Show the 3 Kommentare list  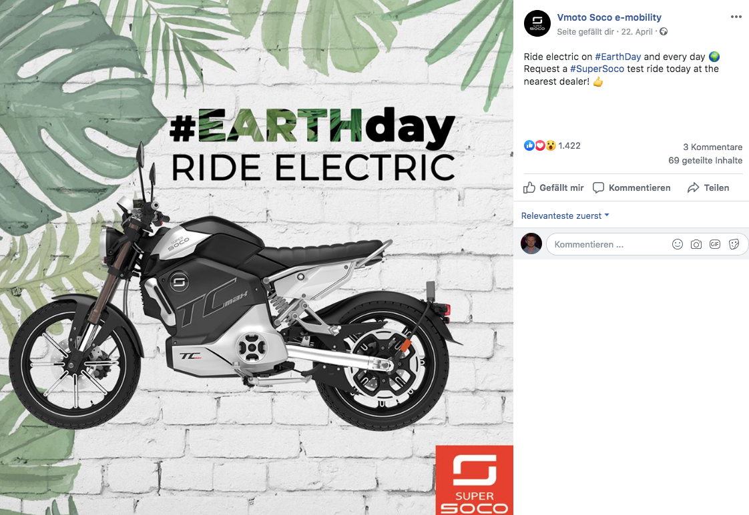(713, 147)
